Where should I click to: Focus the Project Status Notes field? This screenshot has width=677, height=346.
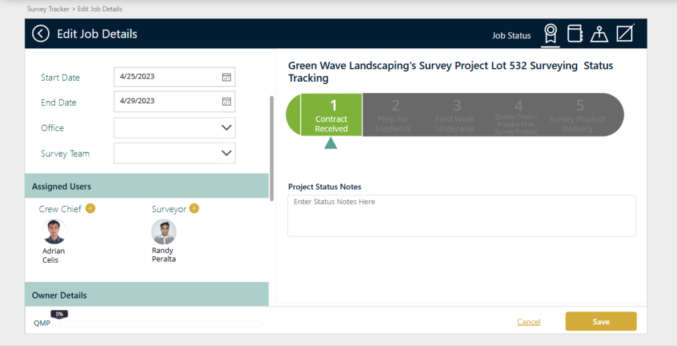pyautogui.click(x=461, y=216)
